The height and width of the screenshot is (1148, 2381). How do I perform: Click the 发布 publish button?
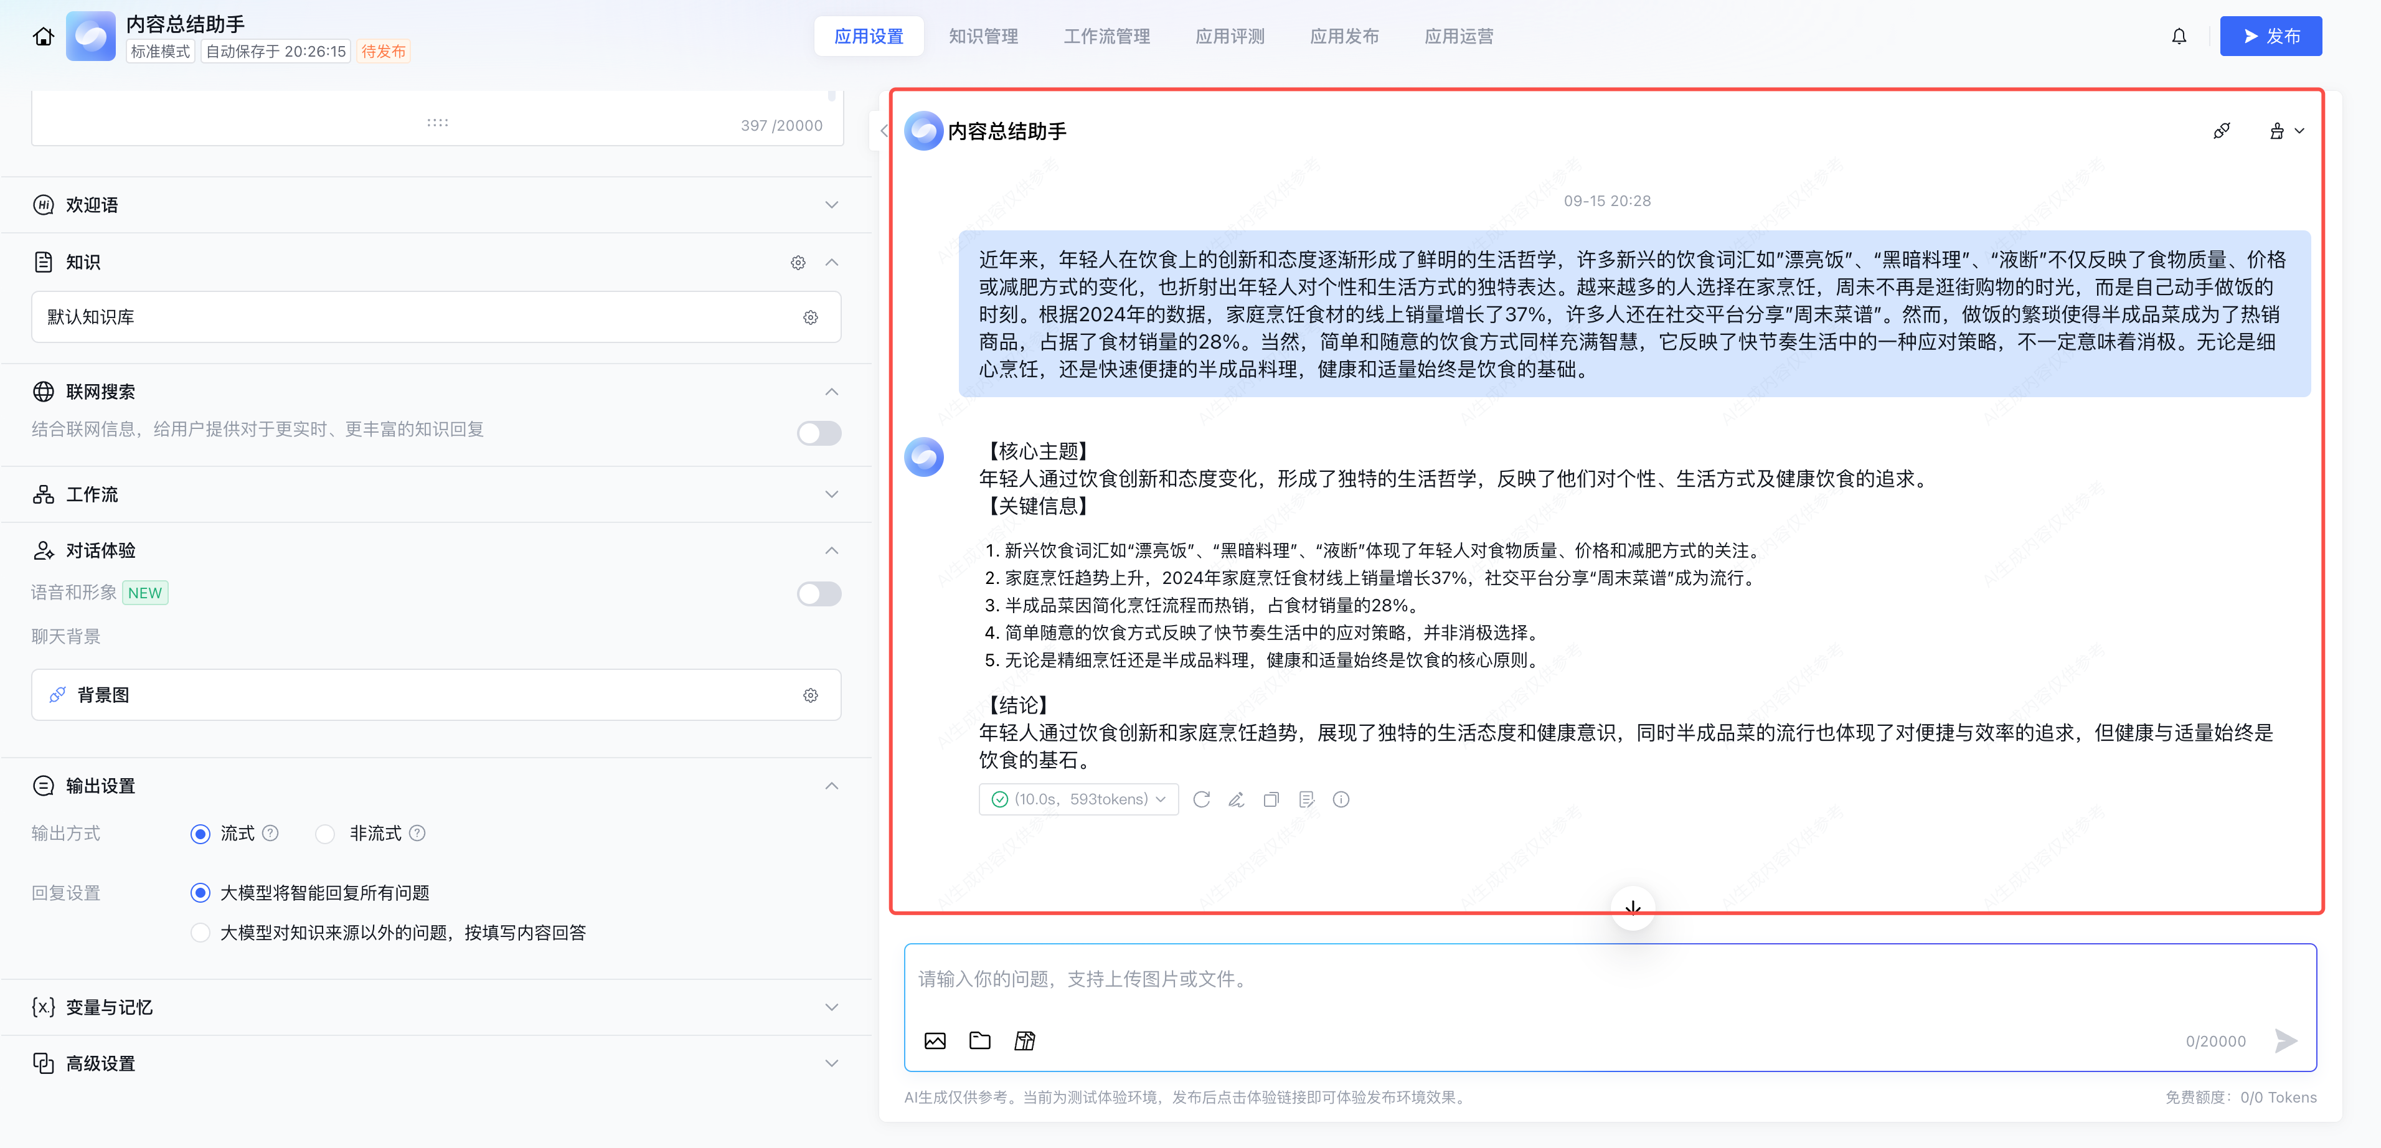point(2270,37)
